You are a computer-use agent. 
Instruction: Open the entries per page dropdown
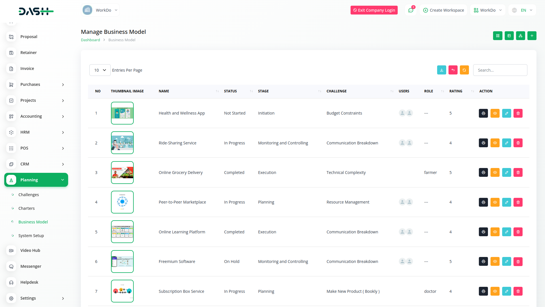coord(100,70)
